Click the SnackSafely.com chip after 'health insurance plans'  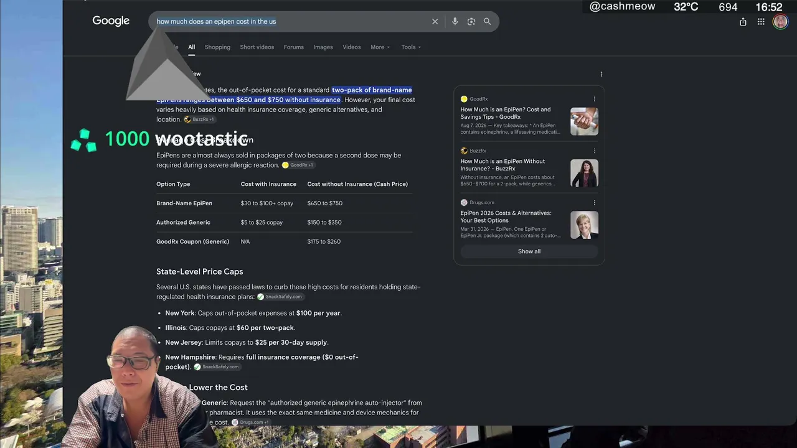[280, 297]
